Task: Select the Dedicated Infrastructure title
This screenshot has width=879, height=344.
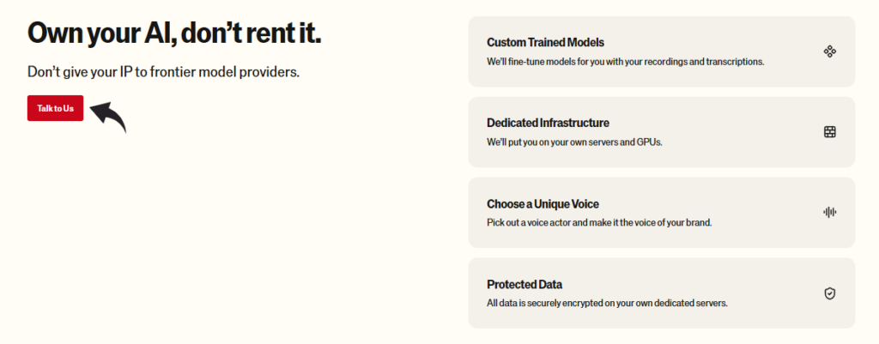Action: point(548,123)
